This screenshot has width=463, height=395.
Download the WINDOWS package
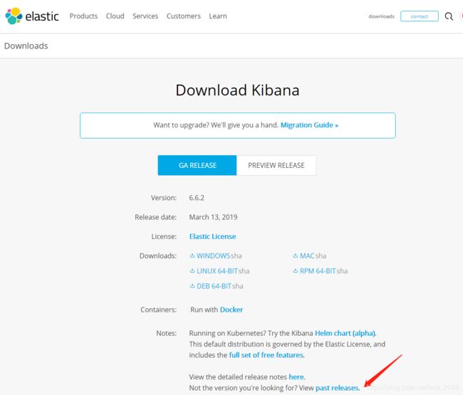213,256
